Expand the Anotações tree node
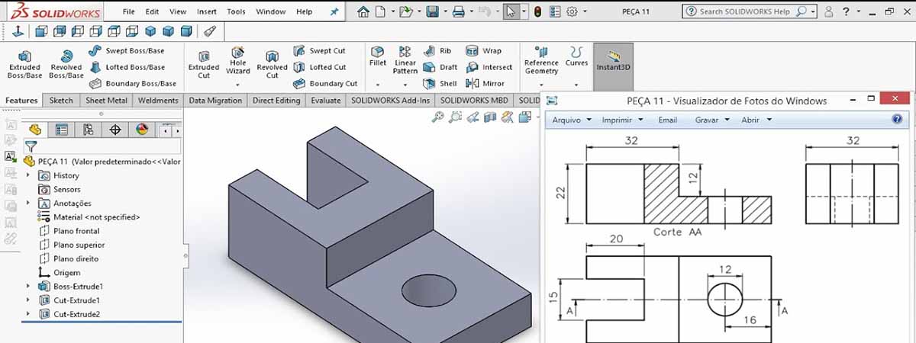 (x=28, y=203)
